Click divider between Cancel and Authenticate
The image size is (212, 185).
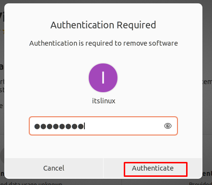104,168
